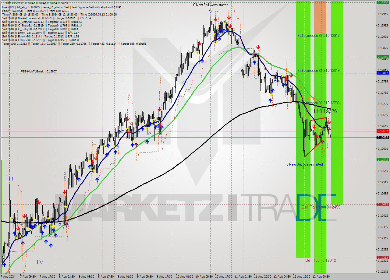The image size is (390, 280).
Task: Click the '8 Aug 01:30' time axis label
Action: 67,277
